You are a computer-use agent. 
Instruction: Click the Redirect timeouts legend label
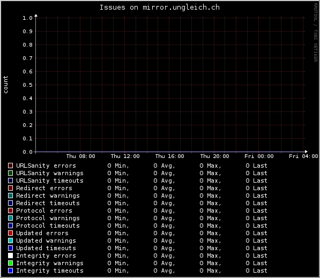48,203
